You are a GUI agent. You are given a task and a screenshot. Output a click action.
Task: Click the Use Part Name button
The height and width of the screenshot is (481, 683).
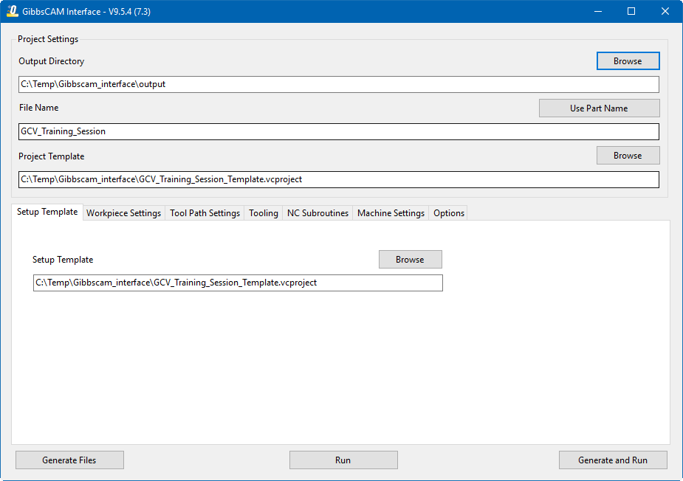point(599,108)
